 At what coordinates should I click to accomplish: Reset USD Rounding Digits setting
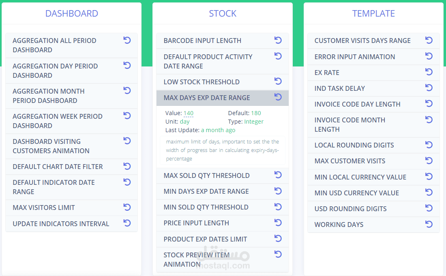pyautogui.click(x=429, y=208)
